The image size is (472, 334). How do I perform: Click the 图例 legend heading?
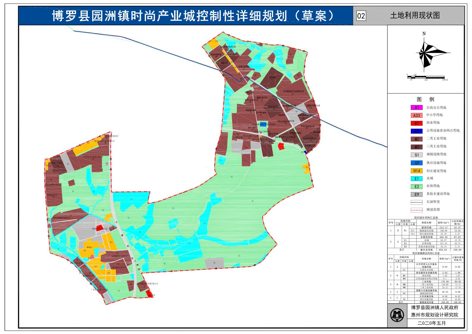tap(425, 99)
